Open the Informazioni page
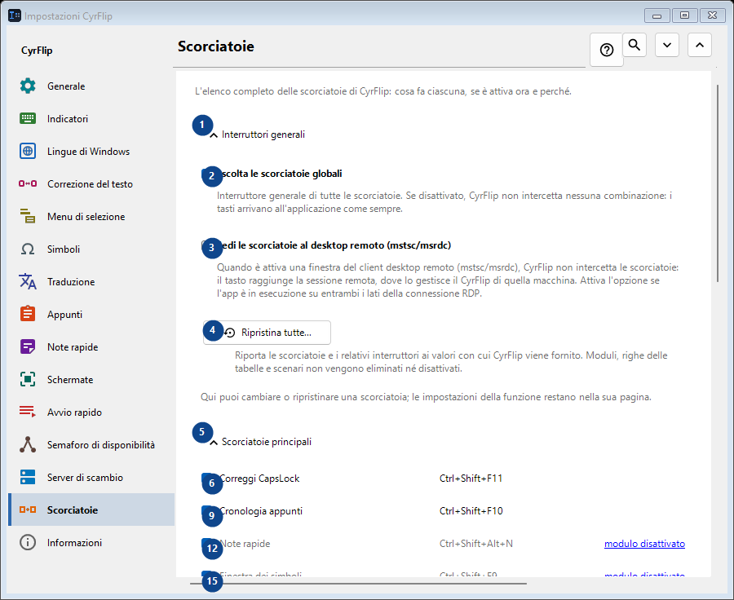734x600 pixels. [91, 542]
